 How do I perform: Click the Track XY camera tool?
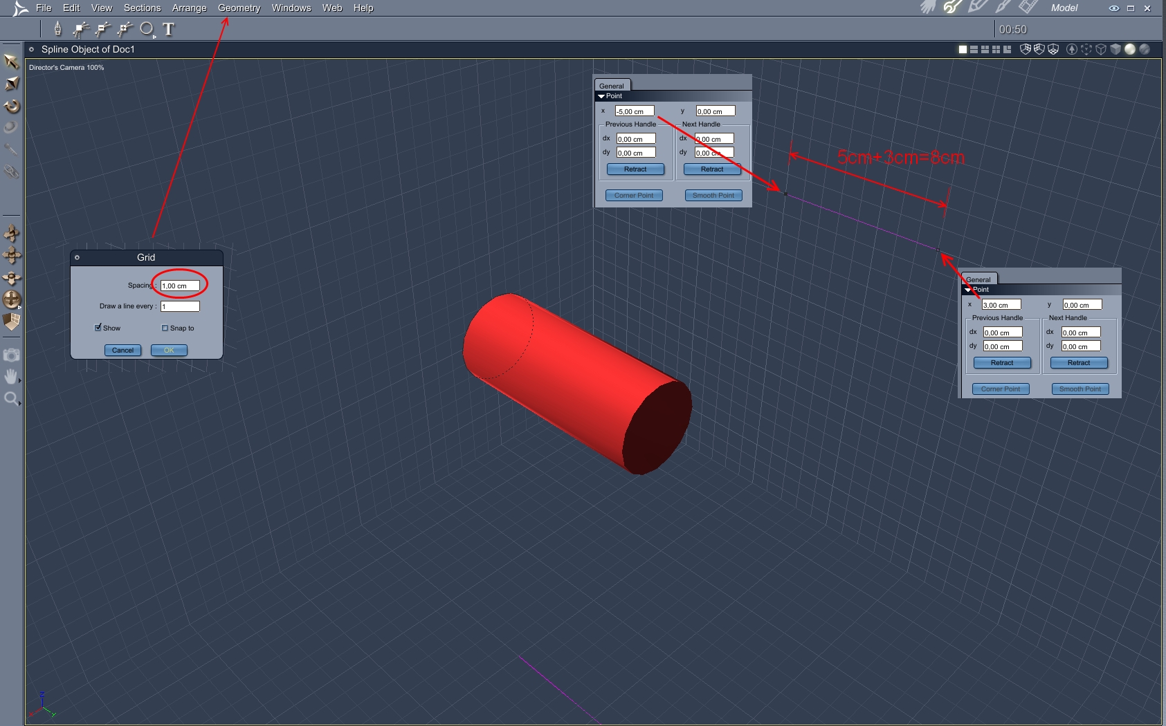tap(11, 233)
